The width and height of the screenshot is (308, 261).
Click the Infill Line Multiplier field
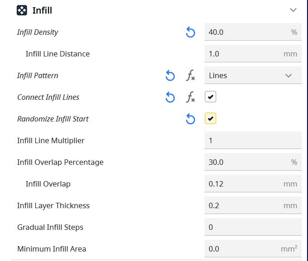(x=253, y=140)
